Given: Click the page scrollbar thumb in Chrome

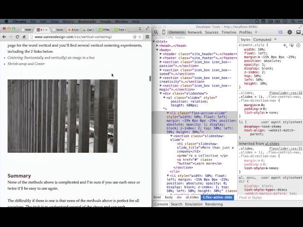Looking at the screenshot, I should (x=150, y=79).
